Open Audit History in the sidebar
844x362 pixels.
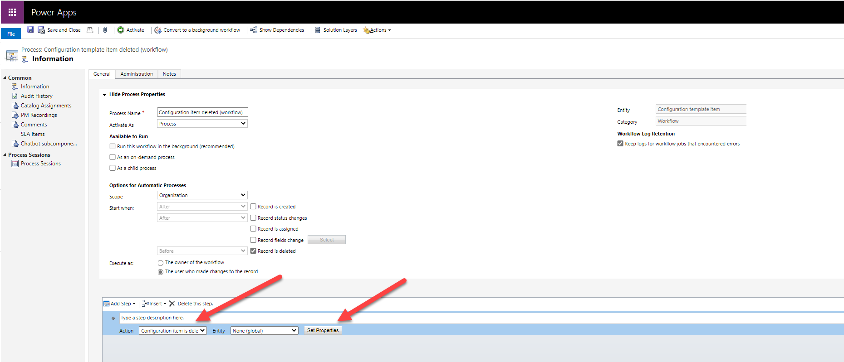coord(36,96)
